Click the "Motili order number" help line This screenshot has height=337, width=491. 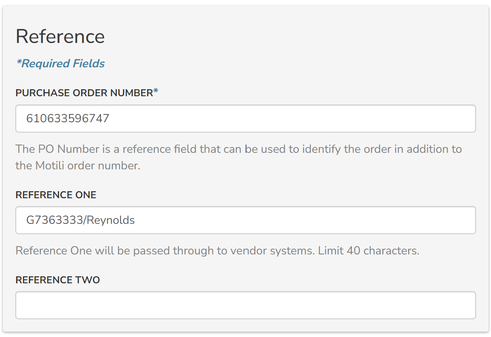[78, 166]
